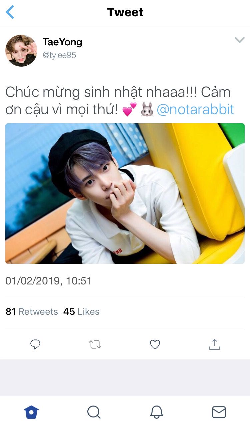This screenshot has height=428, width=250.
Task: Open the Notifications bell tab
Action: pos(156,412)
